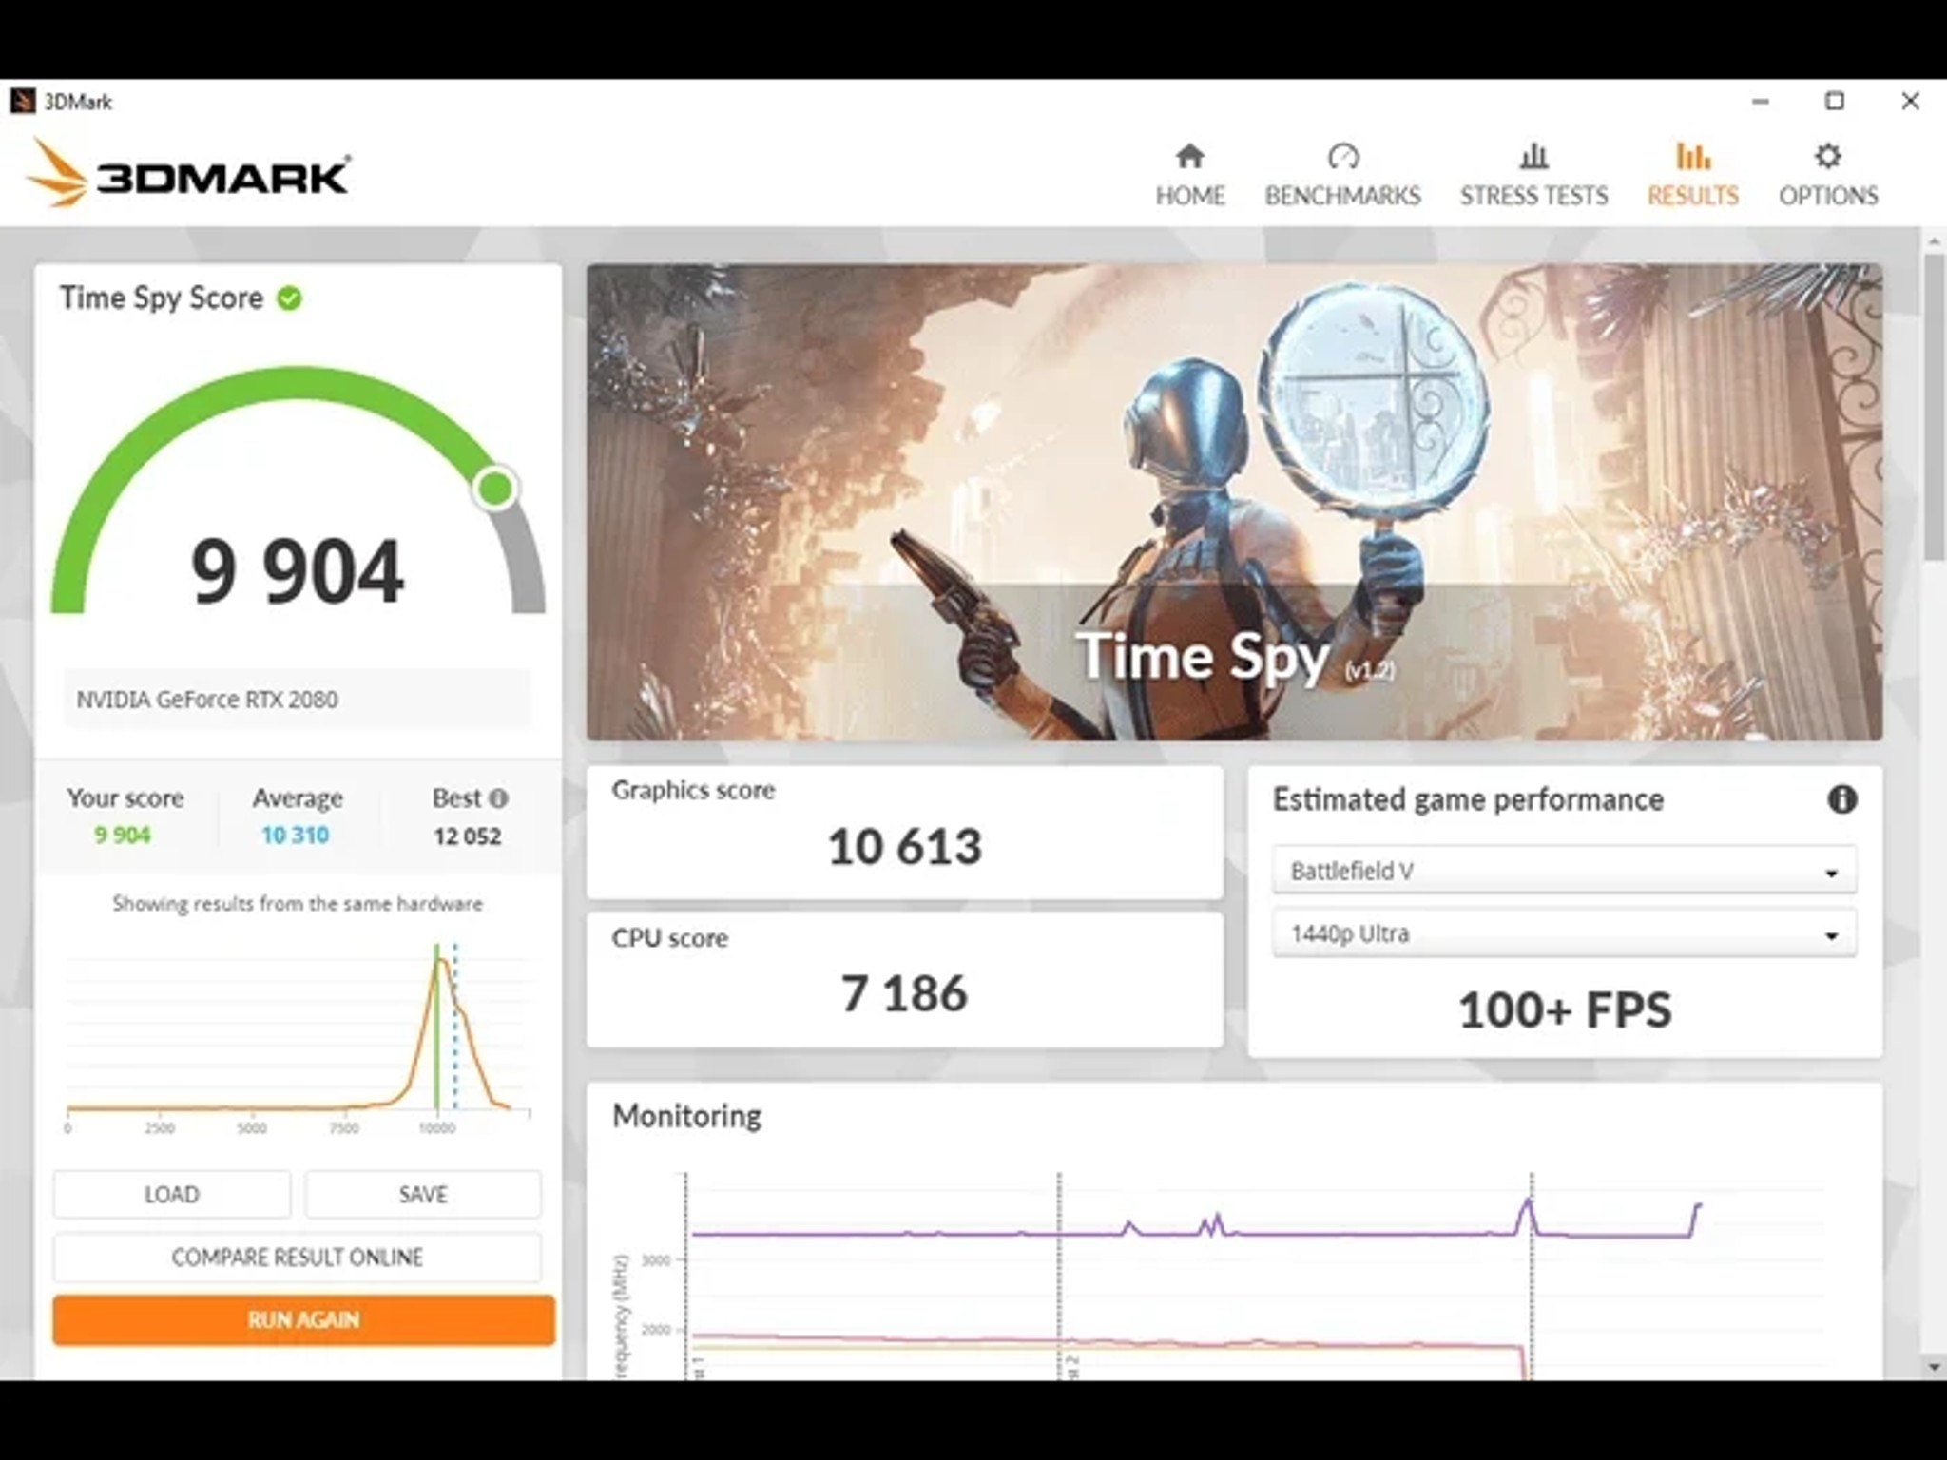Click the NVIDIA GeForce RTX 2080 field
The image size is (1947, 1460).
(297, 700)
